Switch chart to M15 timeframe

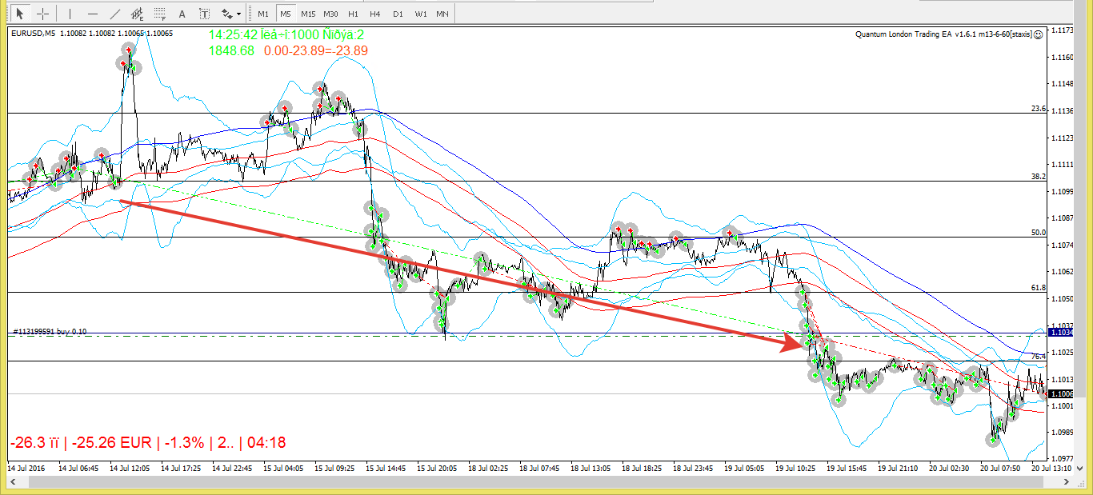pyautogui.click(x=308, y=14)
